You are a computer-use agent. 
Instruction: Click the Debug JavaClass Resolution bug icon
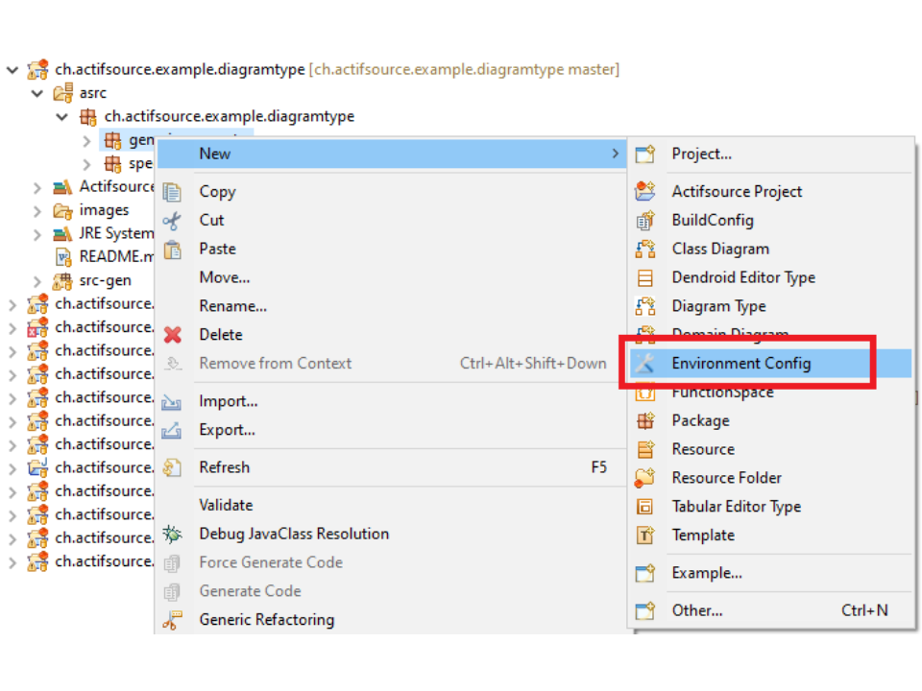(x=173, y=535)
